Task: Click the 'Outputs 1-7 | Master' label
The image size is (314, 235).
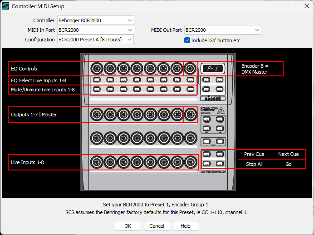Action: coord(34,115)
